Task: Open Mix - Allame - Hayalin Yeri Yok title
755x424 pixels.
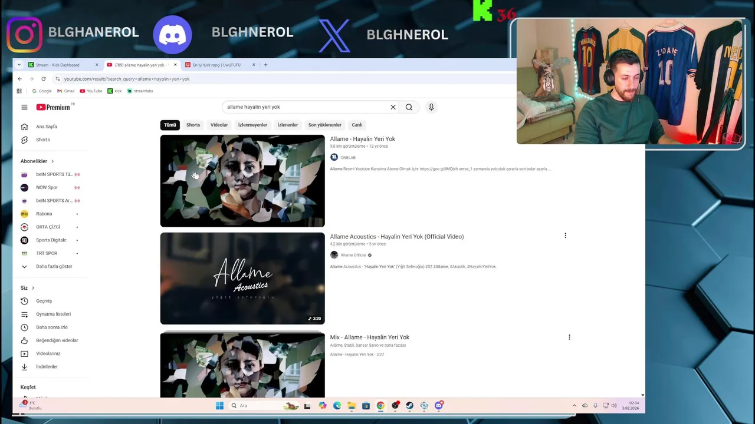Action: [369, 337]
